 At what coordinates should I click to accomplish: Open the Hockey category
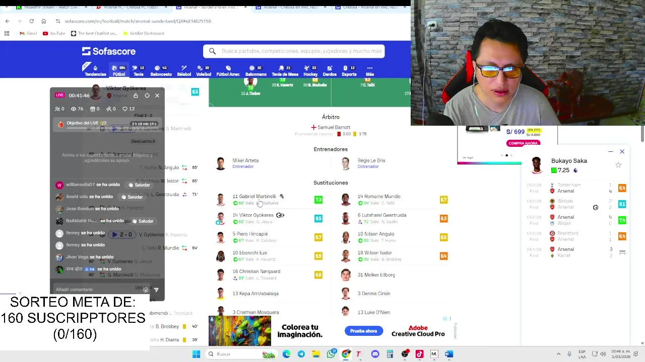pos(310,70)
